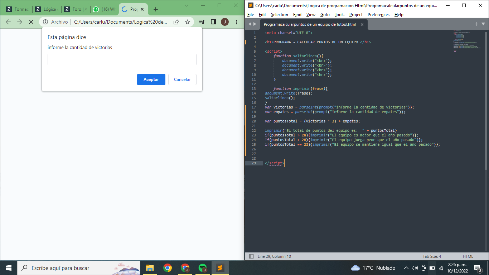Click the battery tray icon
489x275 pixels.
point(432,268)
